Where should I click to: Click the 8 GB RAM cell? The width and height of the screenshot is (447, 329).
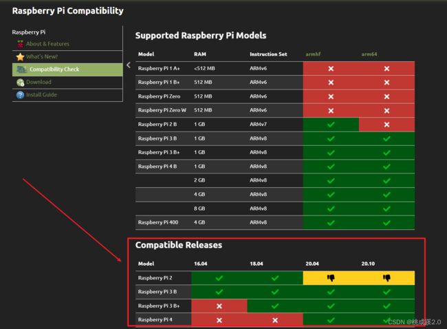199,209
